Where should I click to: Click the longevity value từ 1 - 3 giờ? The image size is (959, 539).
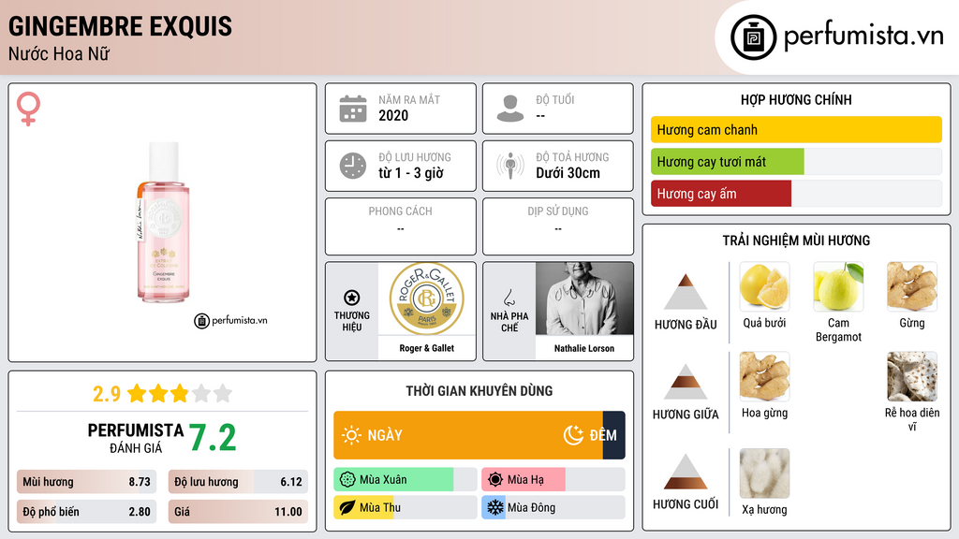pyautogui.click(x=410, y=173)
